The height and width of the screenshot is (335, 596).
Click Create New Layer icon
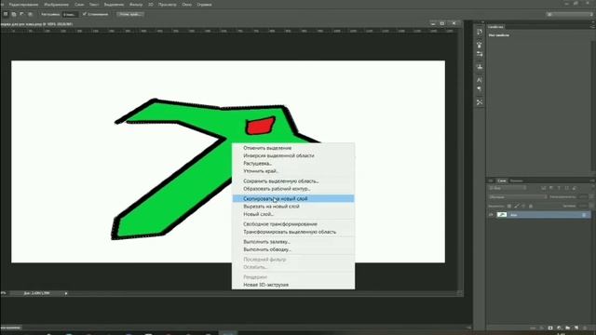[x=576, y=328]
